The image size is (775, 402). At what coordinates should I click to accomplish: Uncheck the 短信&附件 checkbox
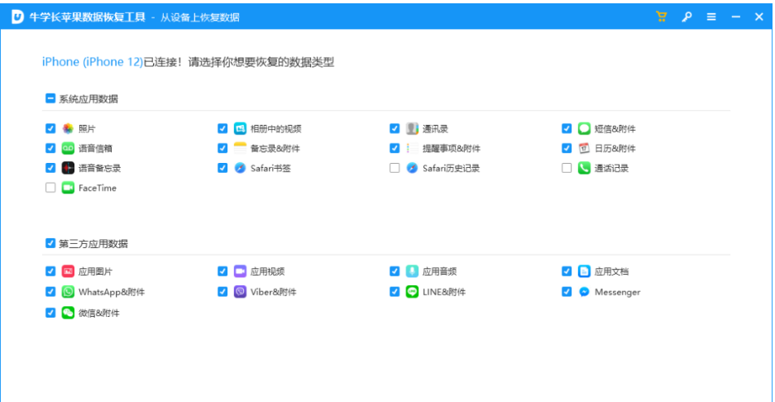pos(567,128)
